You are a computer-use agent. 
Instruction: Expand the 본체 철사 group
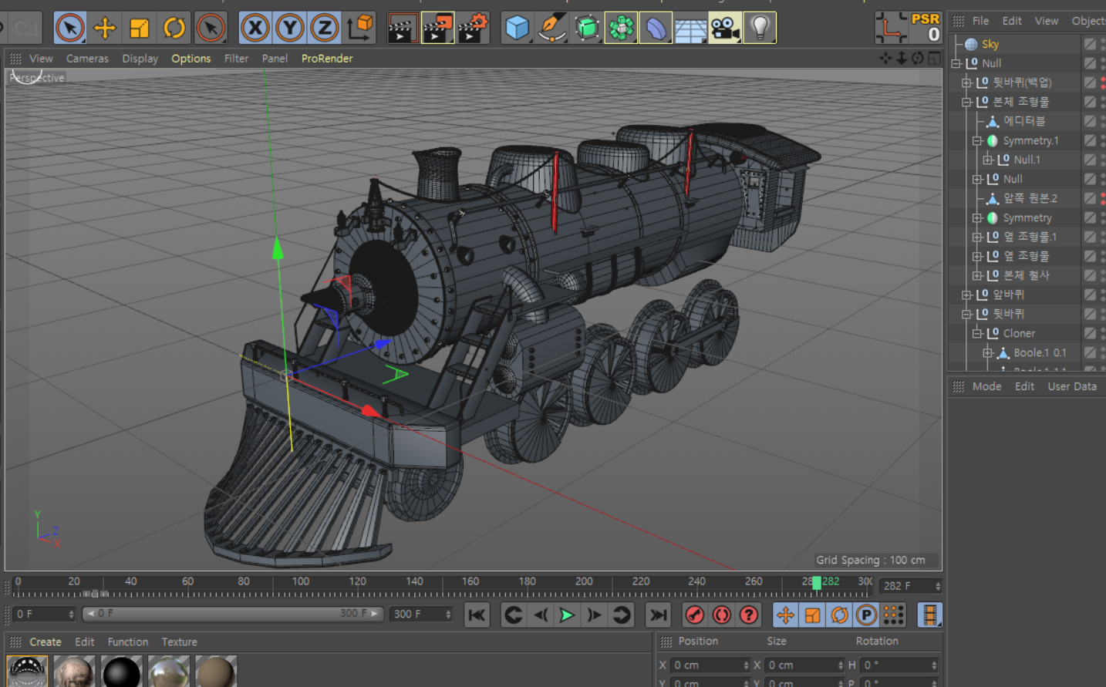[977, 275]
